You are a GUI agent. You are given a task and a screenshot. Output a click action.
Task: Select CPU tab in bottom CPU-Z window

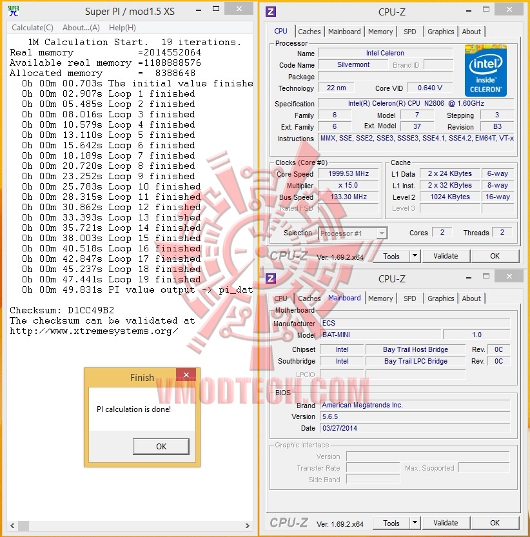pos(280,298)
